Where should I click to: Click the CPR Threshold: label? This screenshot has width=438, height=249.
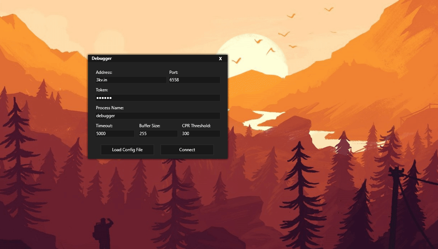[x=196, y=126]
